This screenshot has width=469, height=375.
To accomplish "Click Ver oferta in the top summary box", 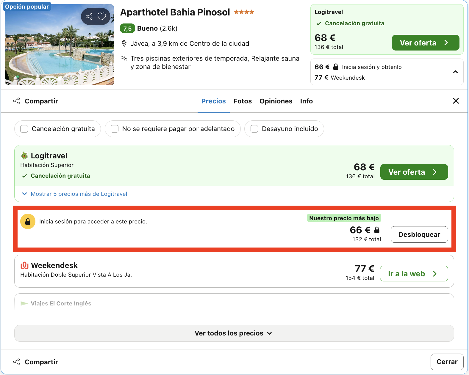I will 426,43.
